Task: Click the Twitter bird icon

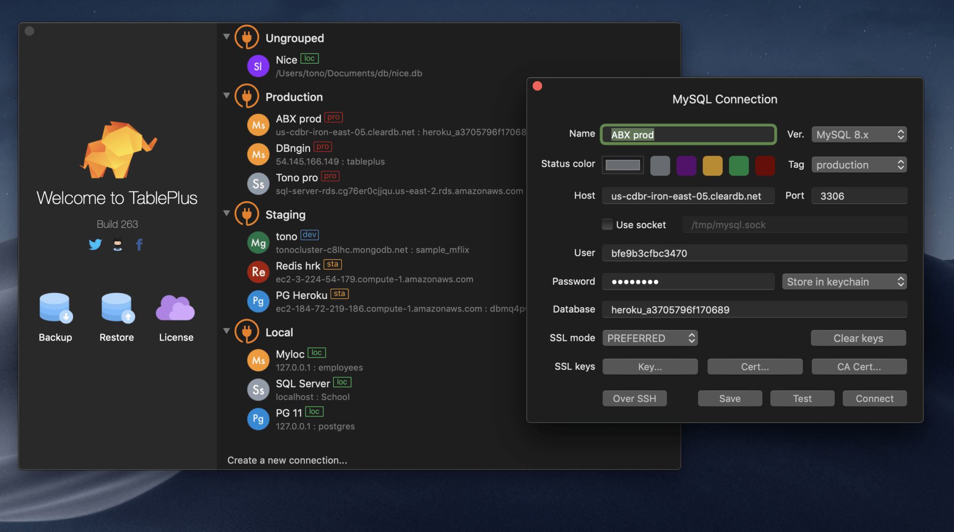Action: 95,244
